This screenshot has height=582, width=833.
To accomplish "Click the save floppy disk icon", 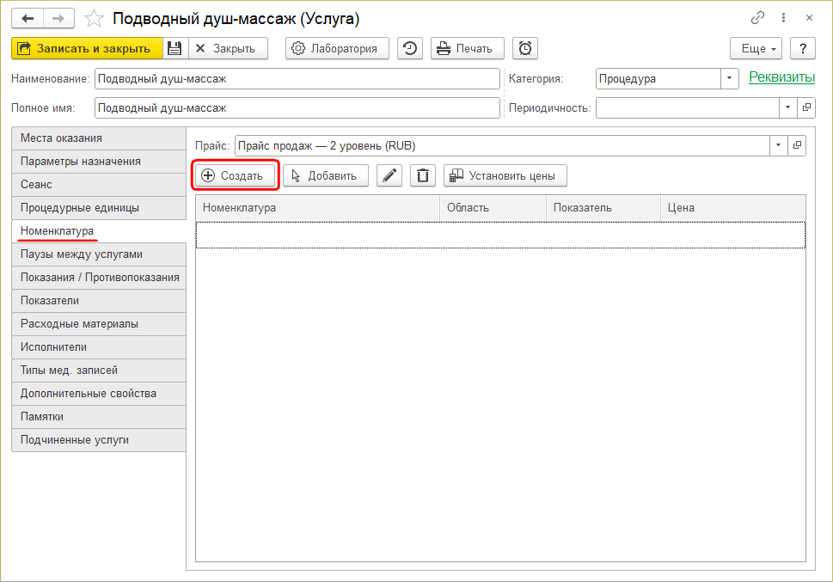I will (175, 48).
